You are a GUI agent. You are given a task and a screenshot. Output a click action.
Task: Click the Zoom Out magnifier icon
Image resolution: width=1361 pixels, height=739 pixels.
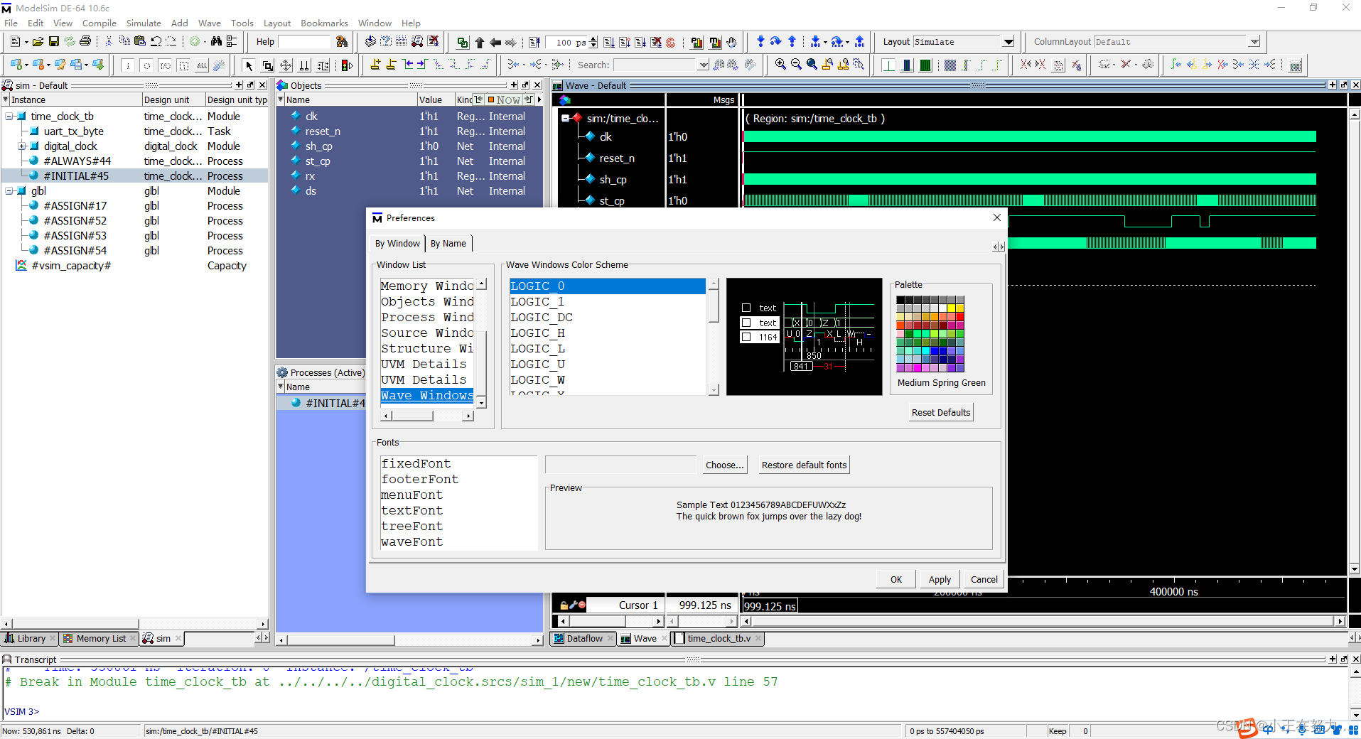tap(795, 64)
